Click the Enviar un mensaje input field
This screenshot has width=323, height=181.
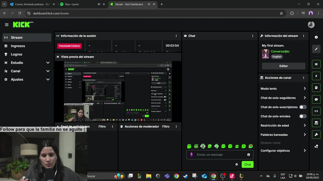coord(220,155)
